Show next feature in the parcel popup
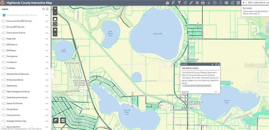 (212, 64)
